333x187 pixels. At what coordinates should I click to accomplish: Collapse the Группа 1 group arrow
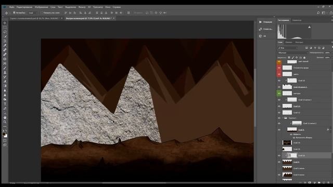[283, 118]
